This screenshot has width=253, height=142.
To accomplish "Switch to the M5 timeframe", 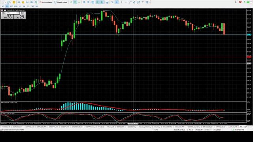I will point(7,6).
